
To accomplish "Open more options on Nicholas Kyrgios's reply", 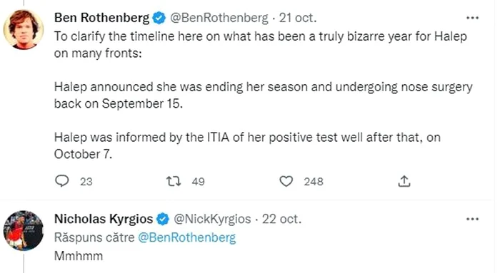I will tap(472, 219).
